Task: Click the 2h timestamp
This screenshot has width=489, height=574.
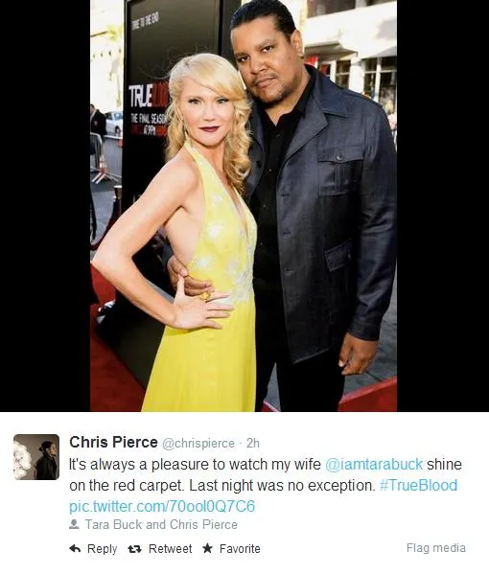Action: point(253,443)
